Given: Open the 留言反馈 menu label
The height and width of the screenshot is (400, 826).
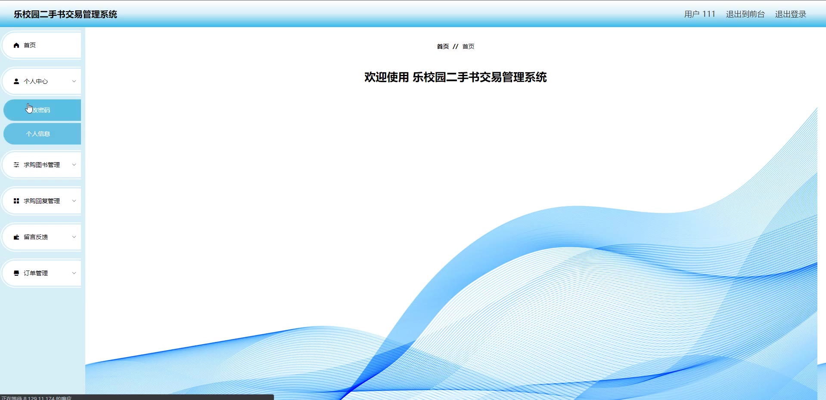Looking at the screenshot, I should [x=36, y=237].
